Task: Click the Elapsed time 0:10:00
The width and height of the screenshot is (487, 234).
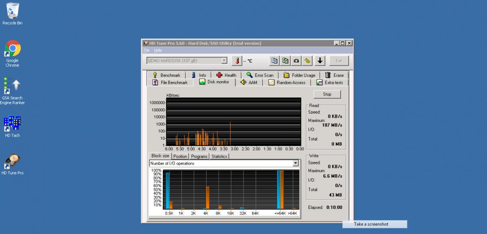Action: coord(334,207)
